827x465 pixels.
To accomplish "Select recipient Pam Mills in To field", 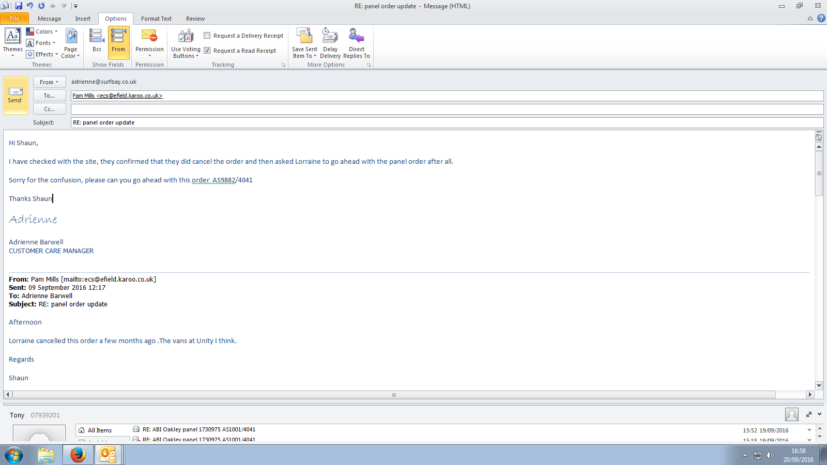I will tap(117, 96).
